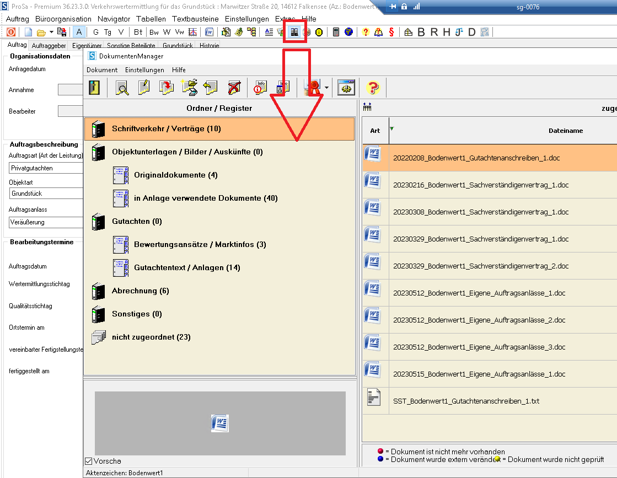Click the house icon in ProSa toolbar
617x478 pixels.
click(409, 32)
